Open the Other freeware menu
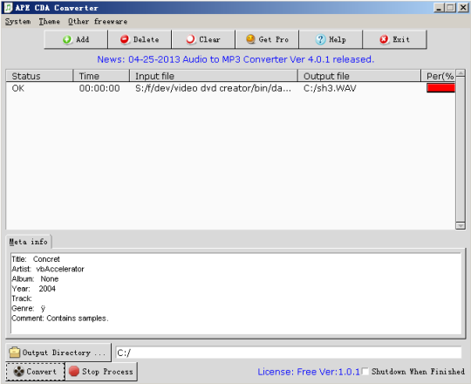471x384 pixels. click(x=98, y=22)
